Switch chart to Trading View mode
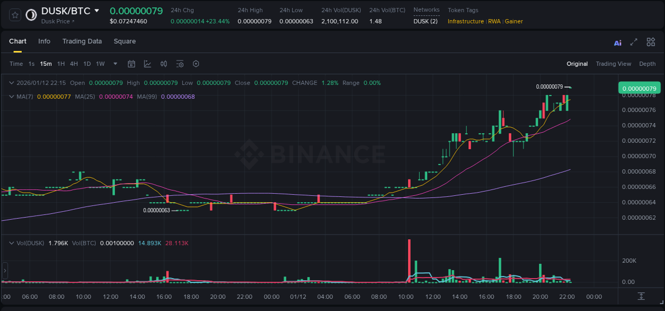Viewport: 665px width, 311px height. click(613, 64)
